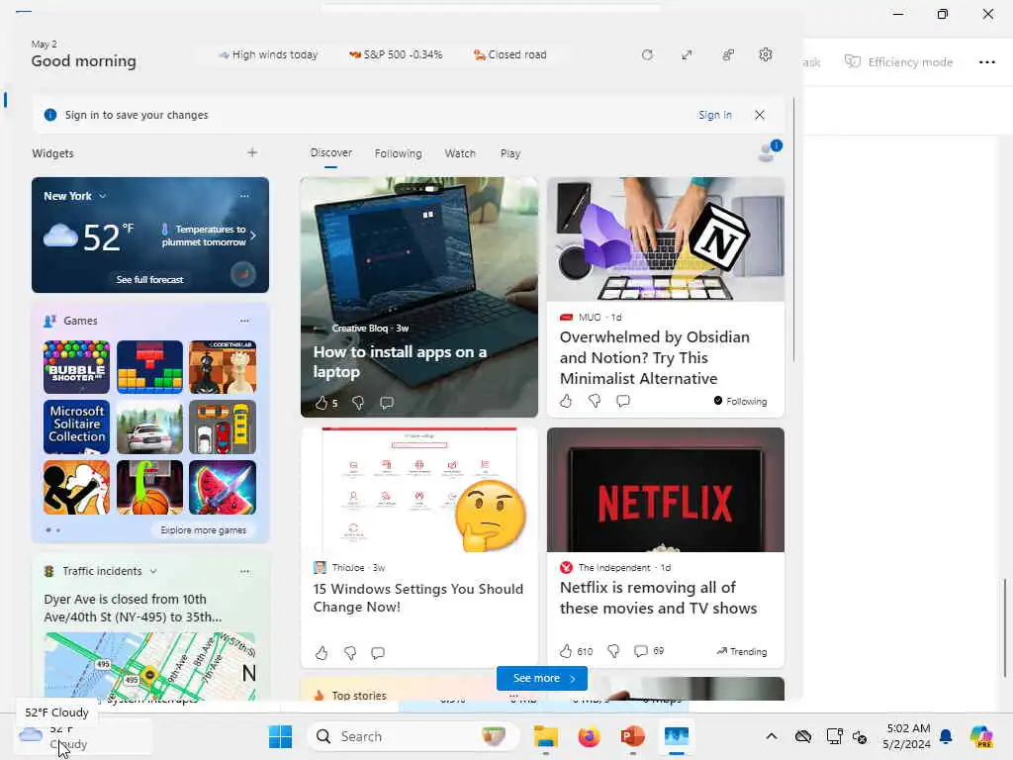
Task: Open the Closed road alert chip
Action: click(x=509, y=55)
